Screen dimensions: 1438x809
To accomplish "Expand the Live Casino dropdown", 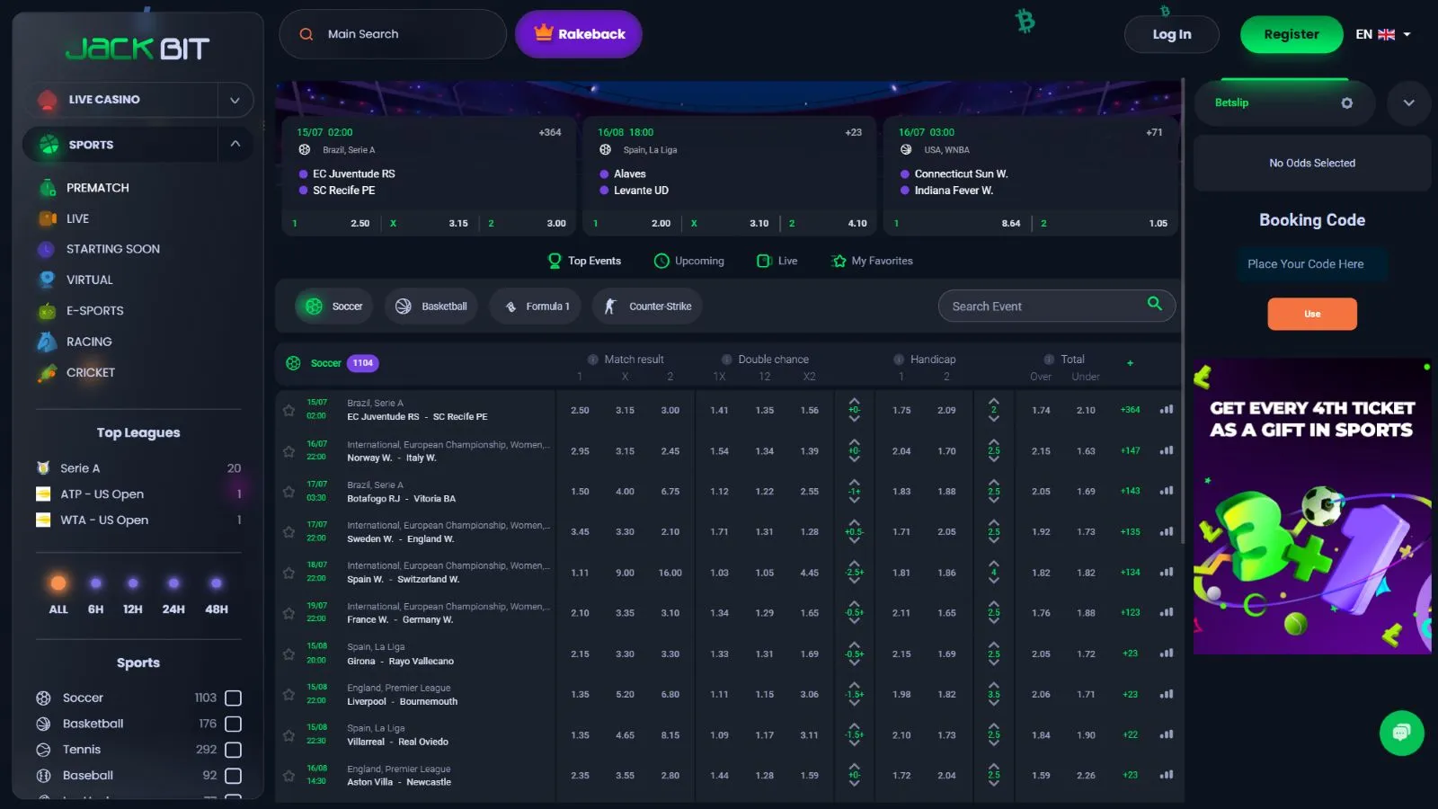I will (235, 100).
